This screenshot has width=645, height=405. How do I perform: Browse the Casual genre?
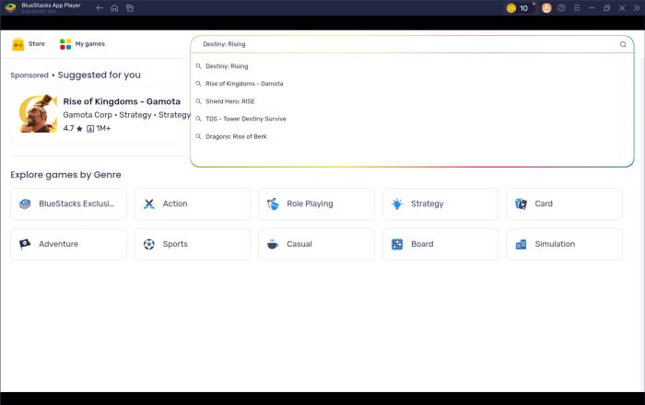(316, 244)
